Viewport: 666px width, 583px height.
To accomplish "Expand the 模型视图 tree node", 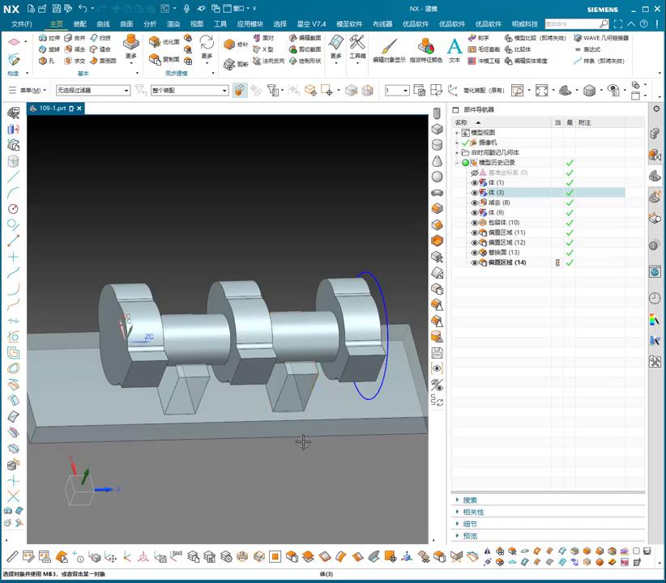I will click(x=457, y=133).
